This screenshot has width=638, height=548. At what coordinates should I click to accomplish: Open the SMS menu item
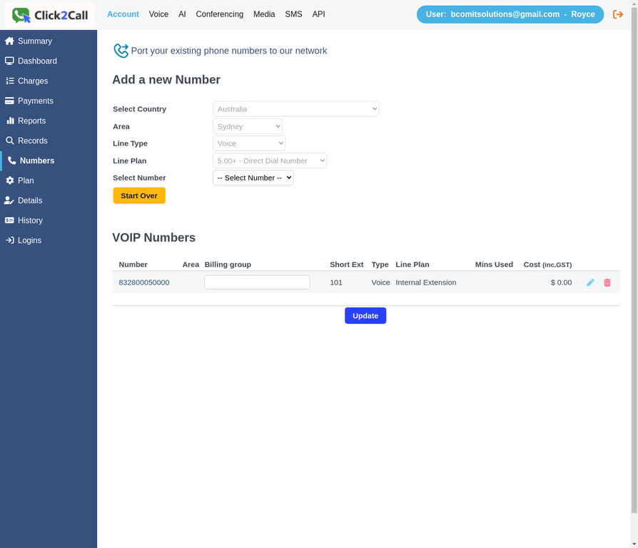click(293, 14)
